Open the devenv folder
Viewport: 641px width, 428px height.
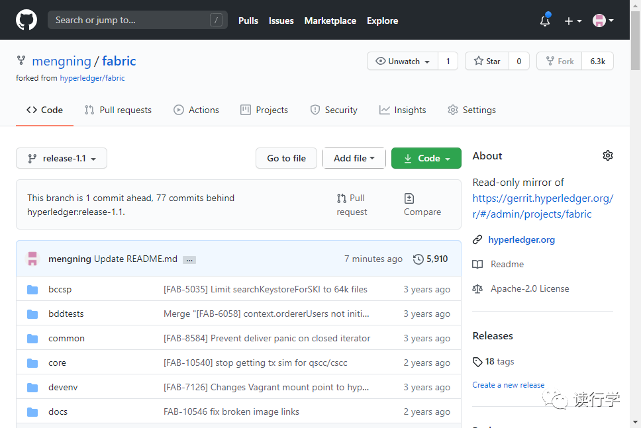[x=63, y=387]
